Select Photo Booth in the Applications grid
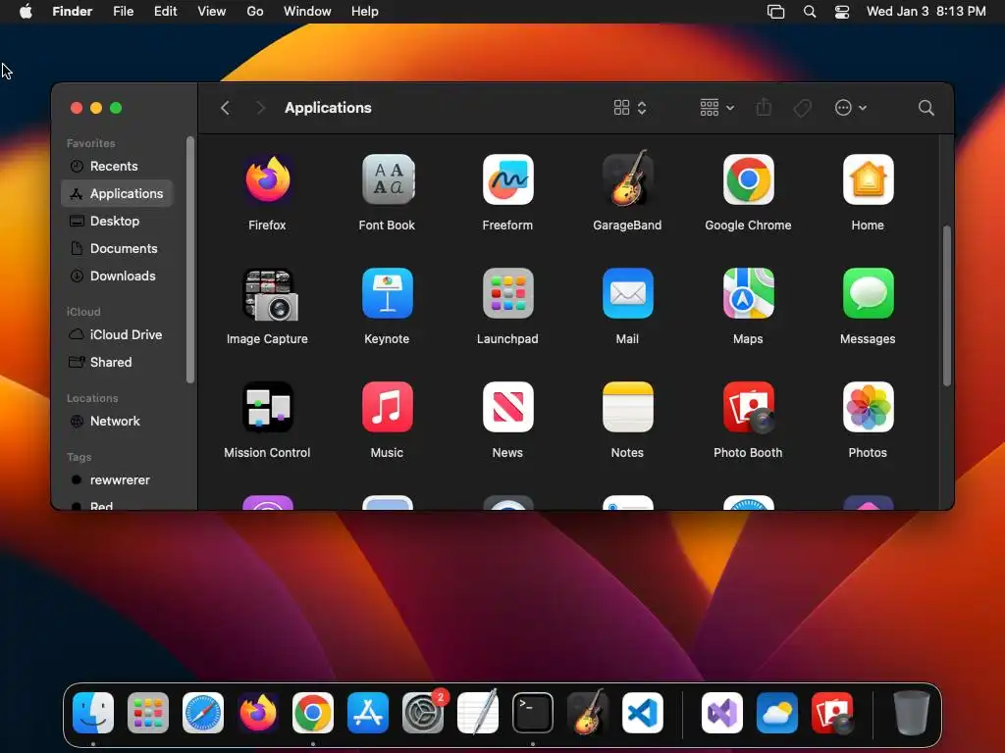Screen dimensions: 1005x753 click(x=748, y=407)
